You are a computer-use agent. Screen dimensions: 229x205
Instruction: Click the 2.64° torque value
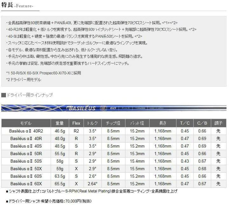(x=93, y=184)
